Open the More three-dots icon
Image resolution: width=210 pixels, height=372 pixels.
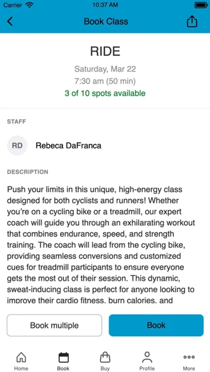(x=189, y=357)
